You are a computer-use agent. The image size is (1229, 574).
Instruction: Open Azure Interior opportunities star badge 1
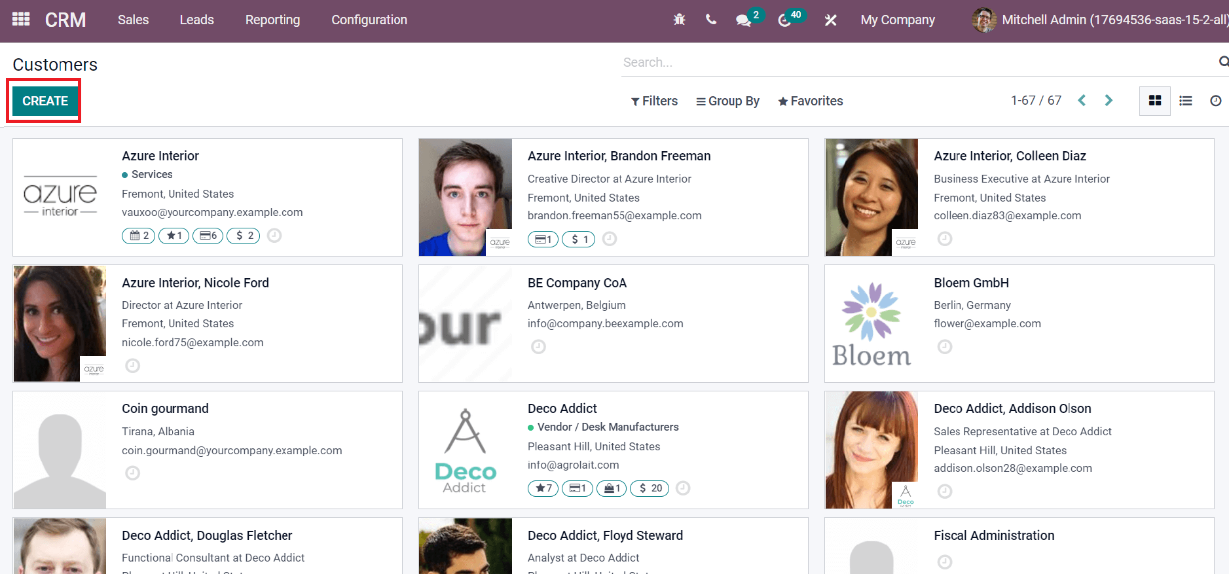[174, 236]
